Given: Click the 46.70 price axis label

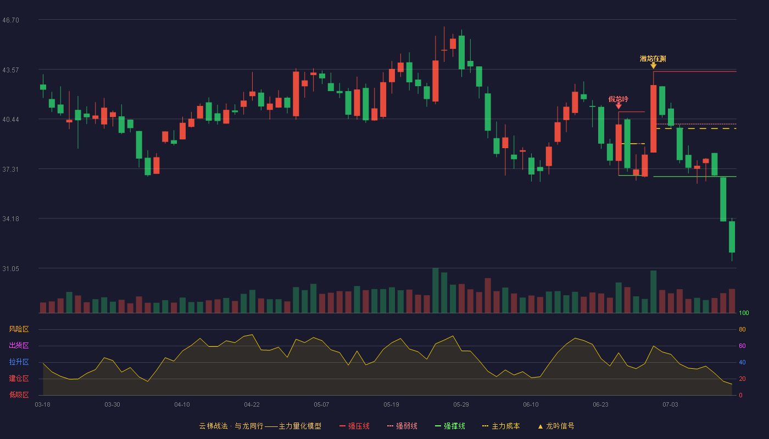Looking at the screenshot, I should coord(11,20).
